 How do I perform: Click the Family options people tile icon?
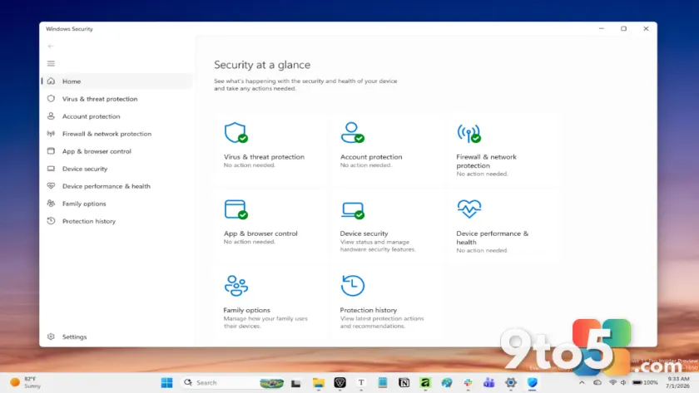(236, 286)
